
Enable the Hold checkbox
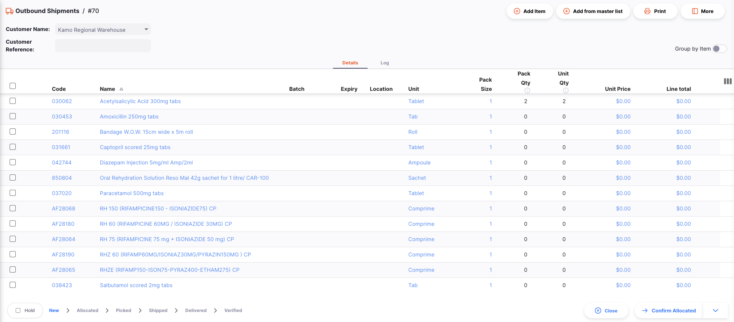coord(18,310)
